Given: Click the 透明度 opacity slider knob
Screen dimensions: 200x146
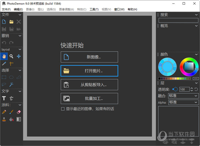Looking at the screenshot, I should pos(176,89).
